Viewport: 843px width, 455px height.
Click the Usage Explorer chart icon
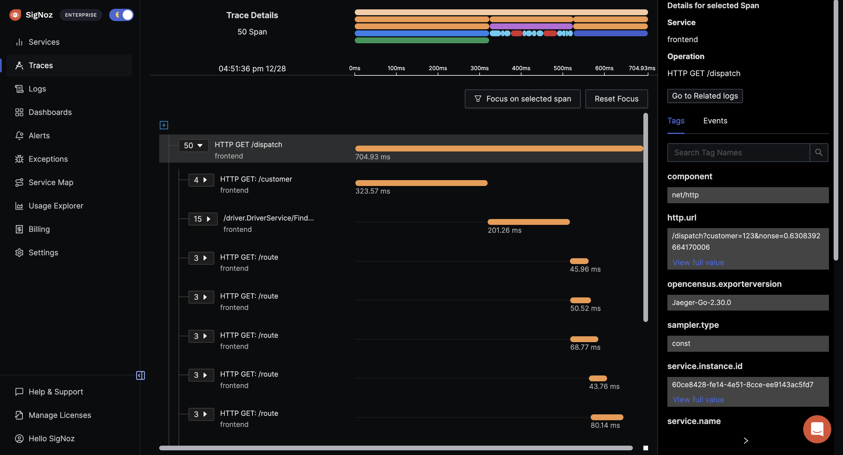point(19,206)
